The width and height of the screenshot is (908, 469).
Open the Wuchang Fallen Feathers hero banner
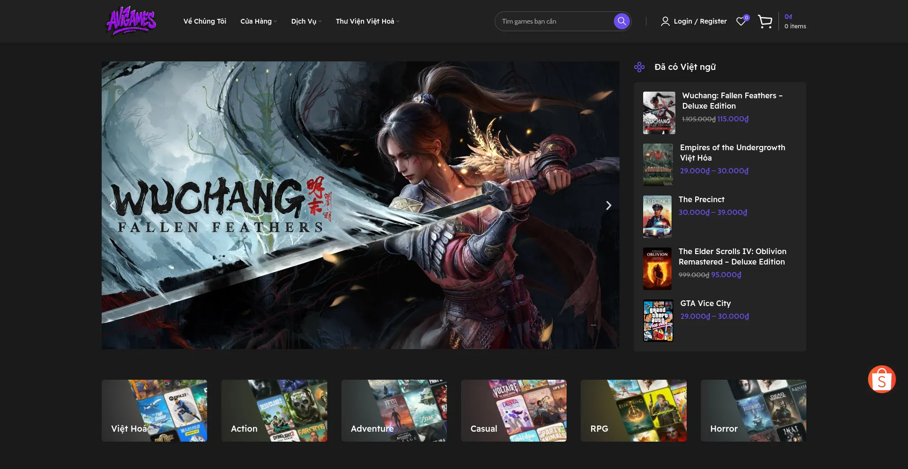coord(360,205)
